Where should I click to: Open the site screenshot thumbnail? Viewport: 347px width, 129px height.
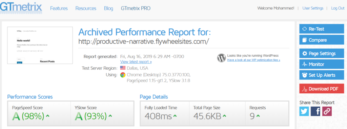40,45
